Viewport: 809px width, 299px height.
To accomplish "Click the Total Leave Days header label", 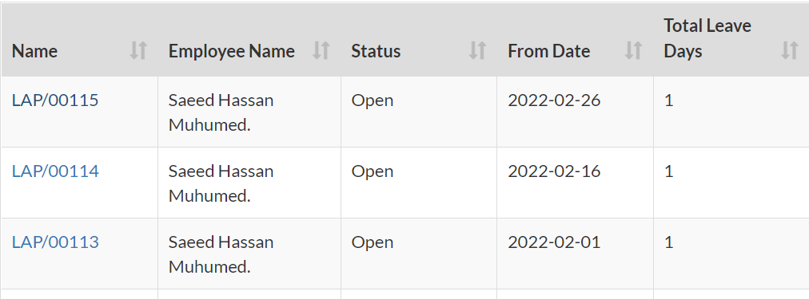I will (x=707, y=38).
